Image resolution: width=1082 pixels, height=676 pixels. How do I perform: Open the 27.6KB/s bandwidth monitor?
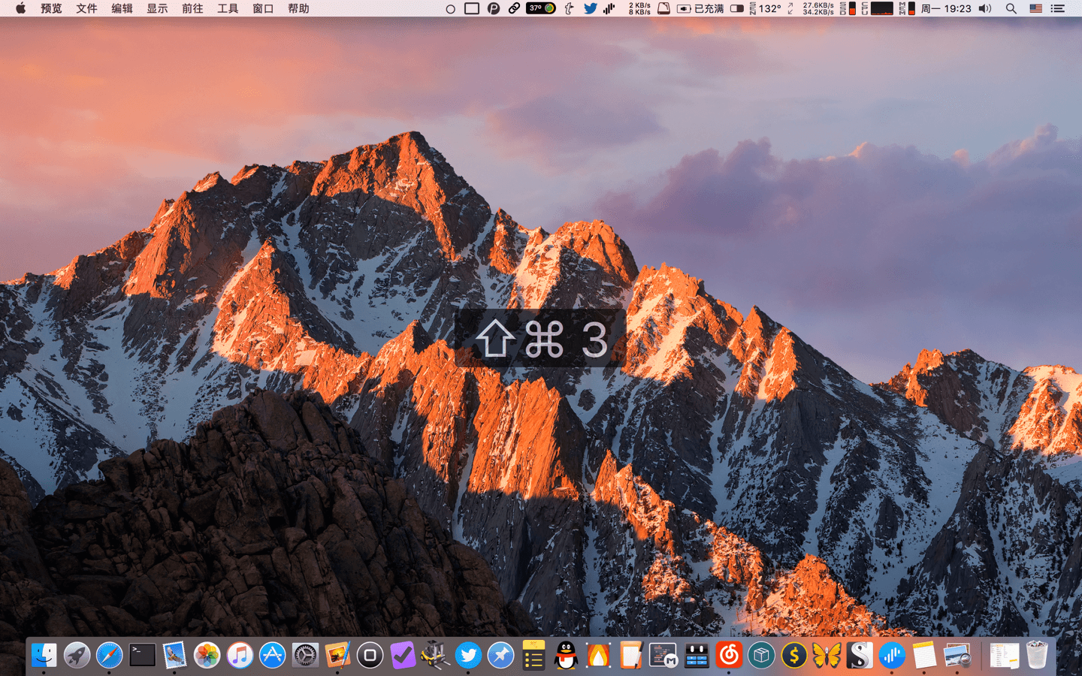click(x=818, y=8)
